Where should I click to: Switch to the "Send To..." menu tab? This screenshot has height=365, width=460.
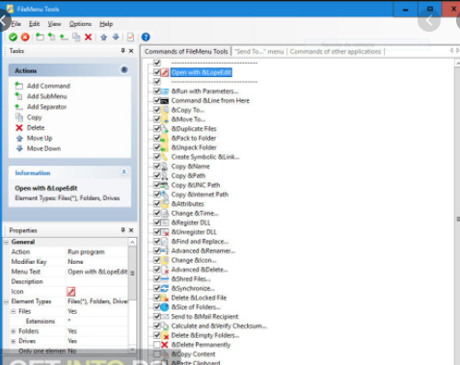(x=259, y=52)
